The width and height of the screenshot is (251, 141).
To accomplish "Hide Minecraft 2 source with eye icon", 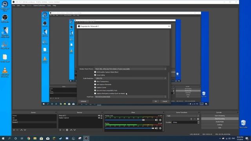I will click(99, 116).
